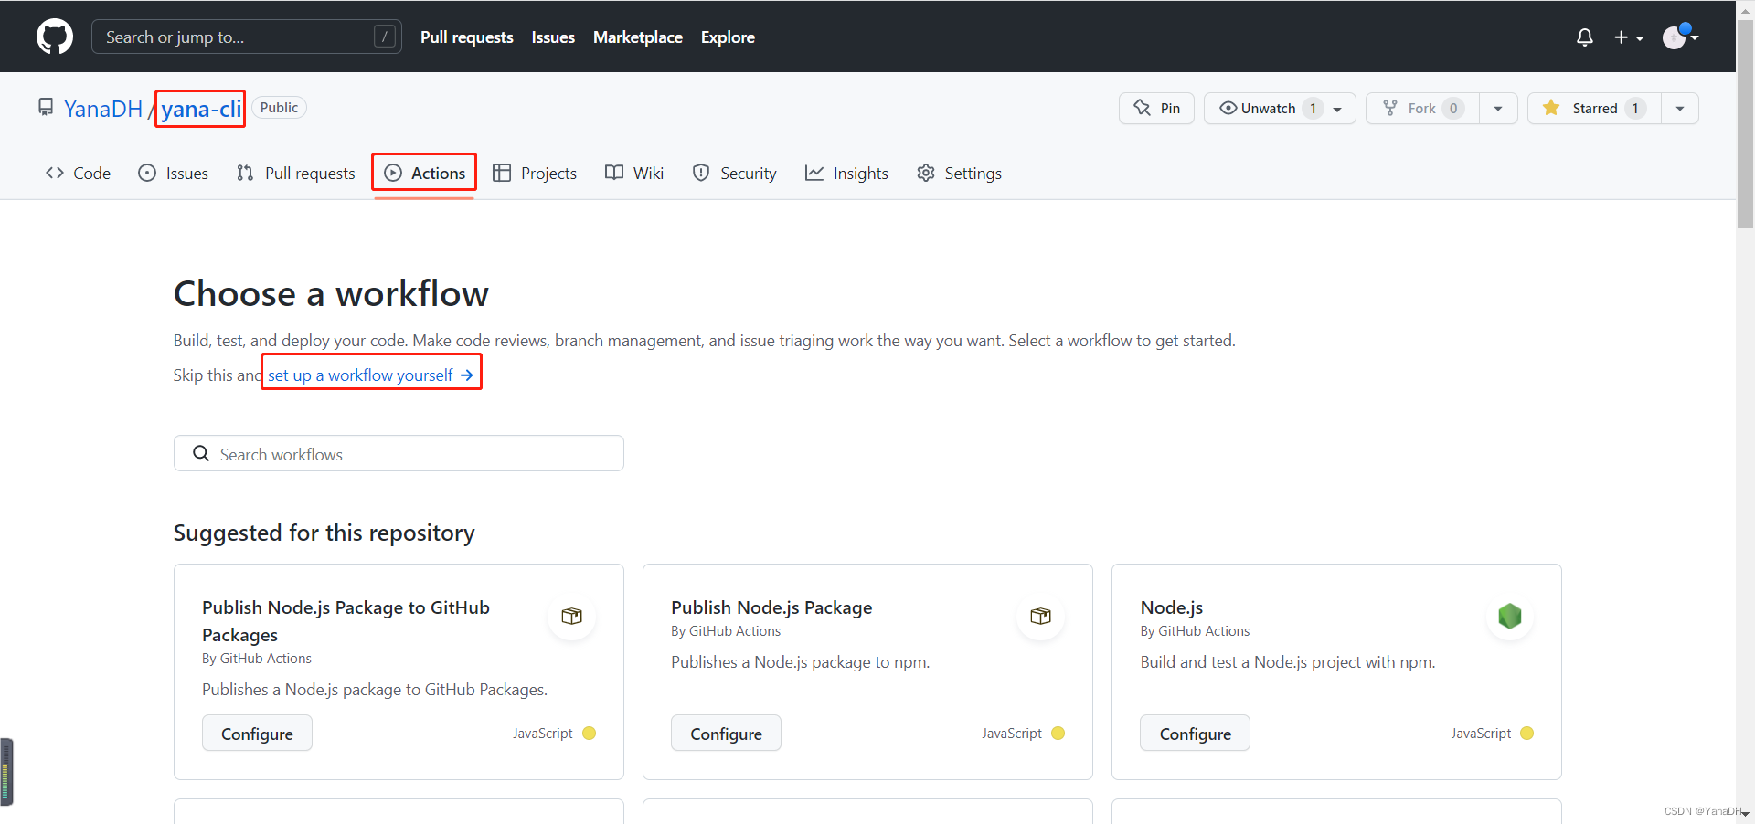Expand the Fork options dropdown arrow

[1498, 108]
